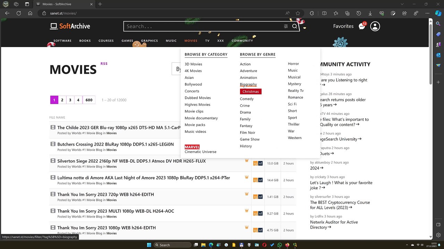Open browser downloads icon
The height and width of the screenshot is (249, 444).
(370, 13)
